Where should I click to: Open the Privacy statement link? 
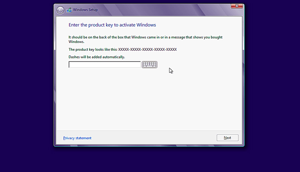(x=77, y=138)
